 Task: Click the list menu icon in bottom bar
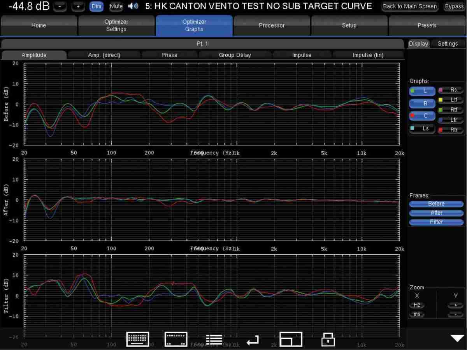[214, 339]
